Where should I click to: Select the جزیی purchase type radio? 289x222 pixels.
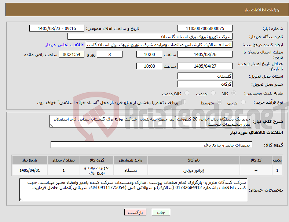click(243, 102)
